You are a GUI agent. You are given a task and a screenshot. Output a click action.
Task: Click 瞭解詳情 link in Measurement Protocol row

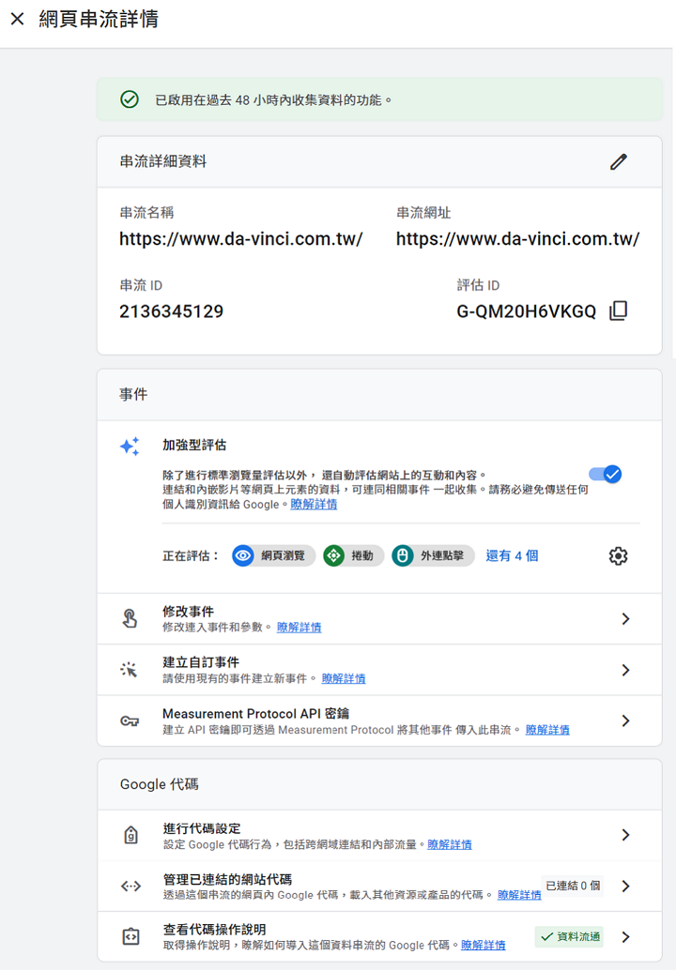pos(547,730)
